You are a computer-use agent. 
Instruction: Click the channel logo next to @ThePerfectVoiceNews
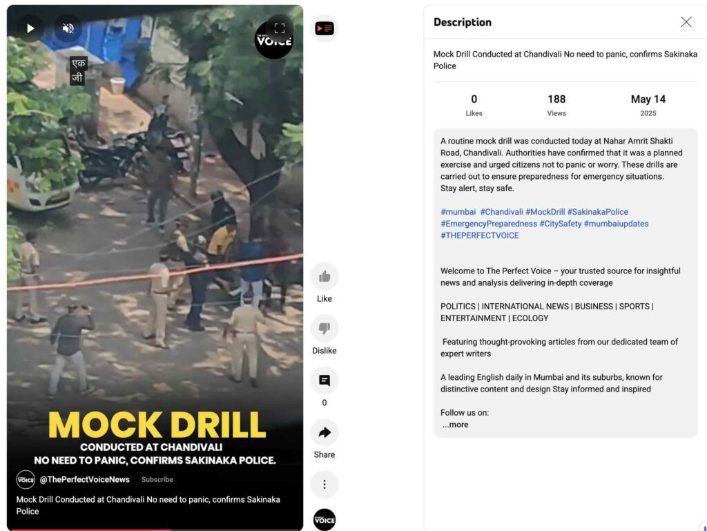(26, 480)
